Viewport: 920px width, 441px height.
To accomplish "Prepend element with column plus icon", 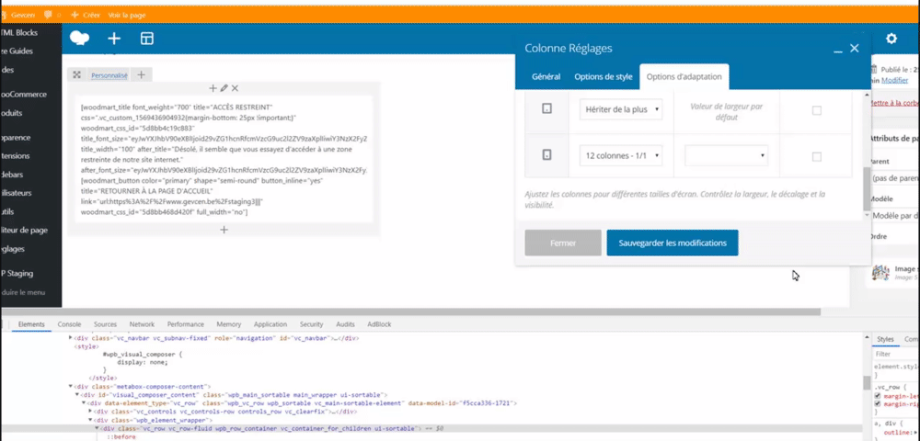I will [213, 88].
